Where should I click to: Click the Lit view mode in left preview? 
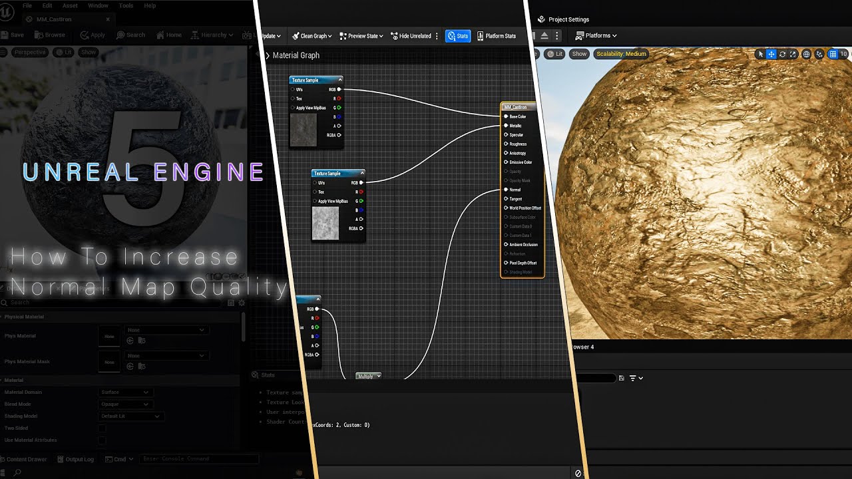[64, 52]
